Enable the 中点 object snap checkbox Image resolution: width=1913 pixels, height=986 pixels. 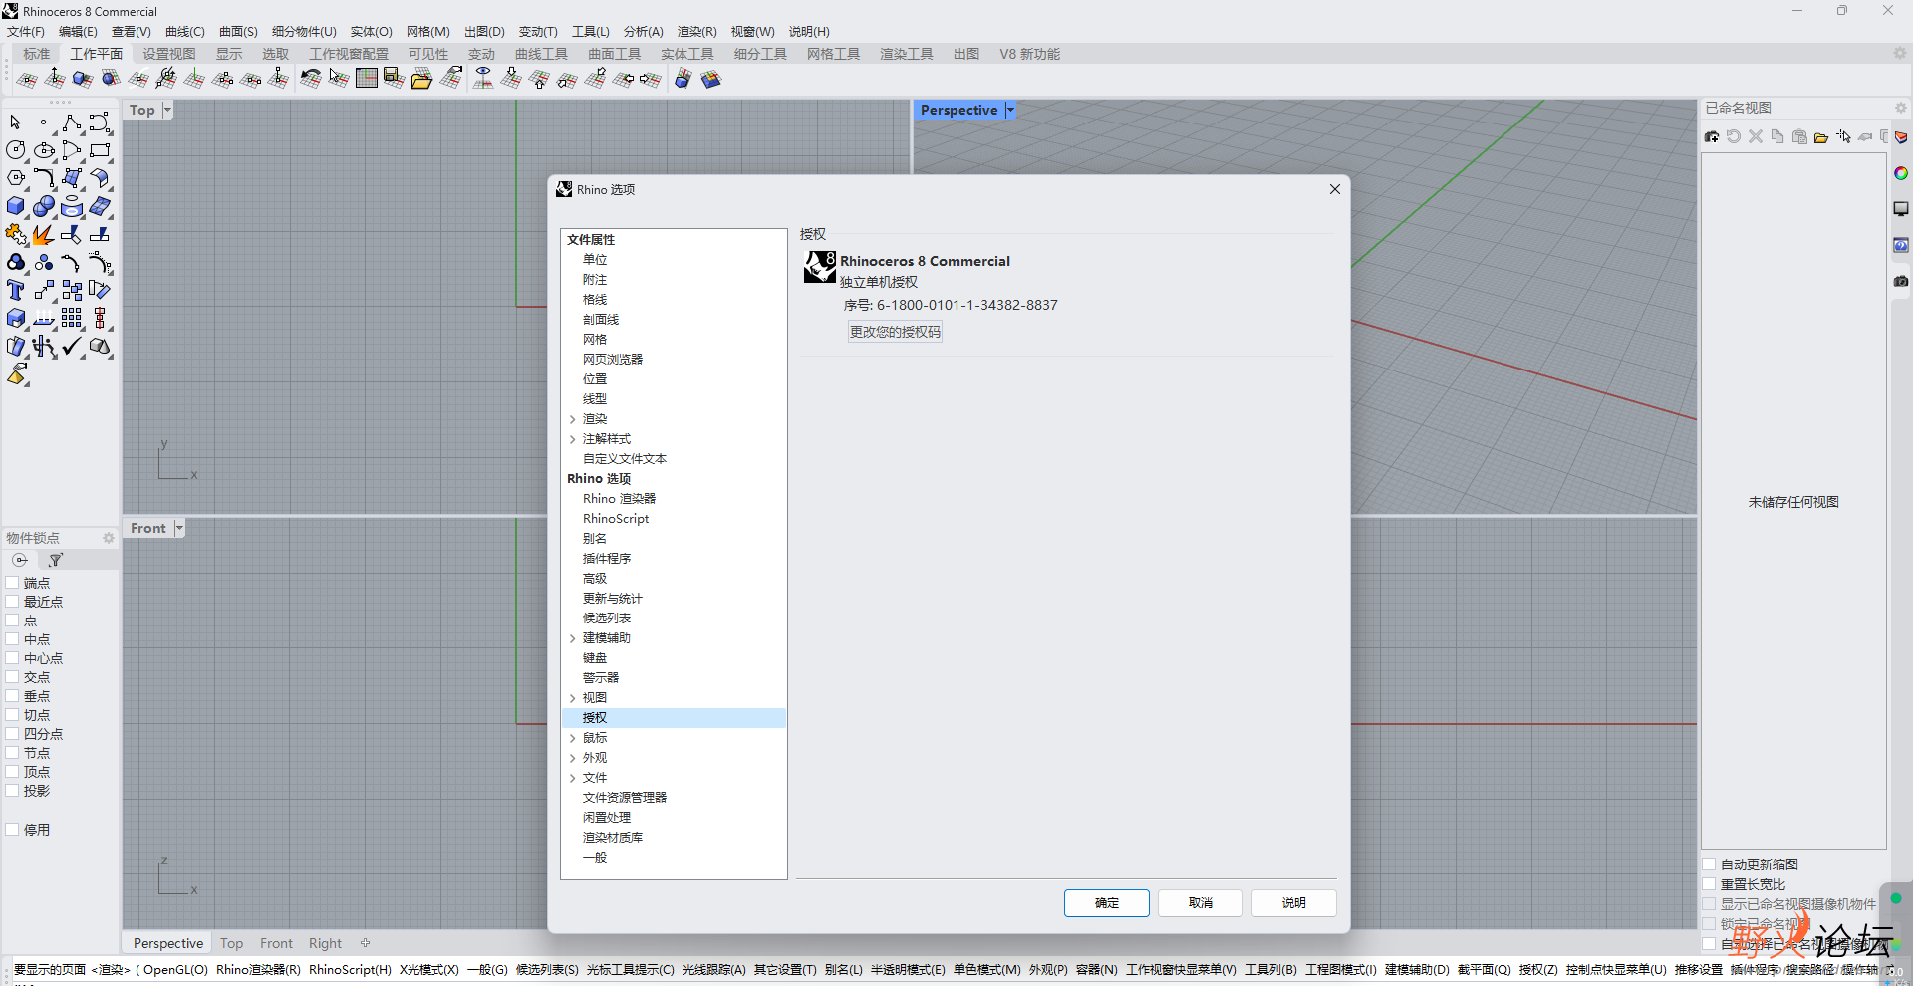point(12,639)
